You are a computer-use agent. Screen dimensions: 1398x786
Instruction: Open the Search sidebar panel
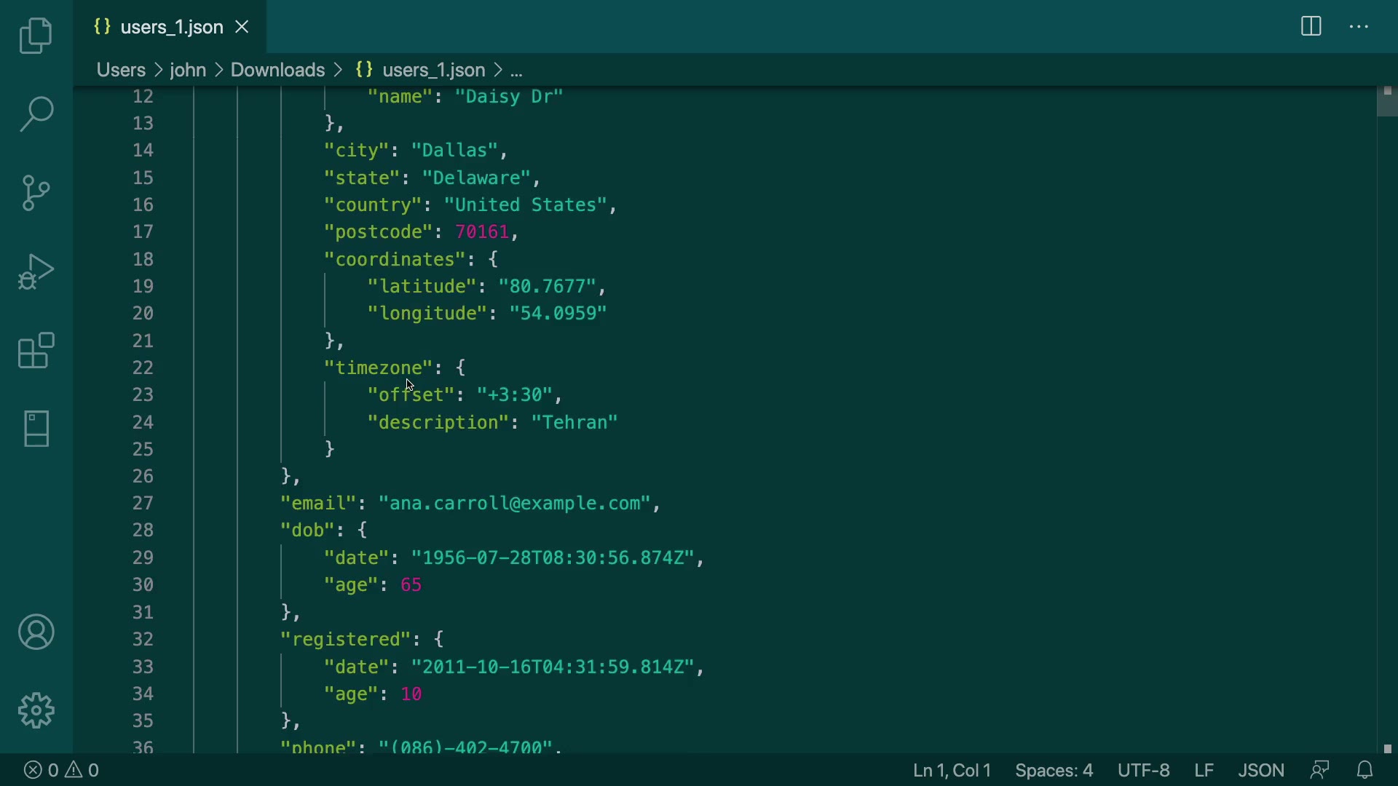(36, 114)
